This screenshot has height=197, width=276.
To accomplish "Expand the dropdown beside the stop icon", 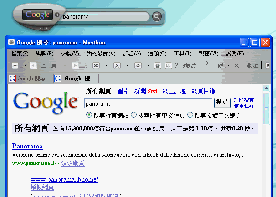I will pyautogui.click(x=128, y=66).
